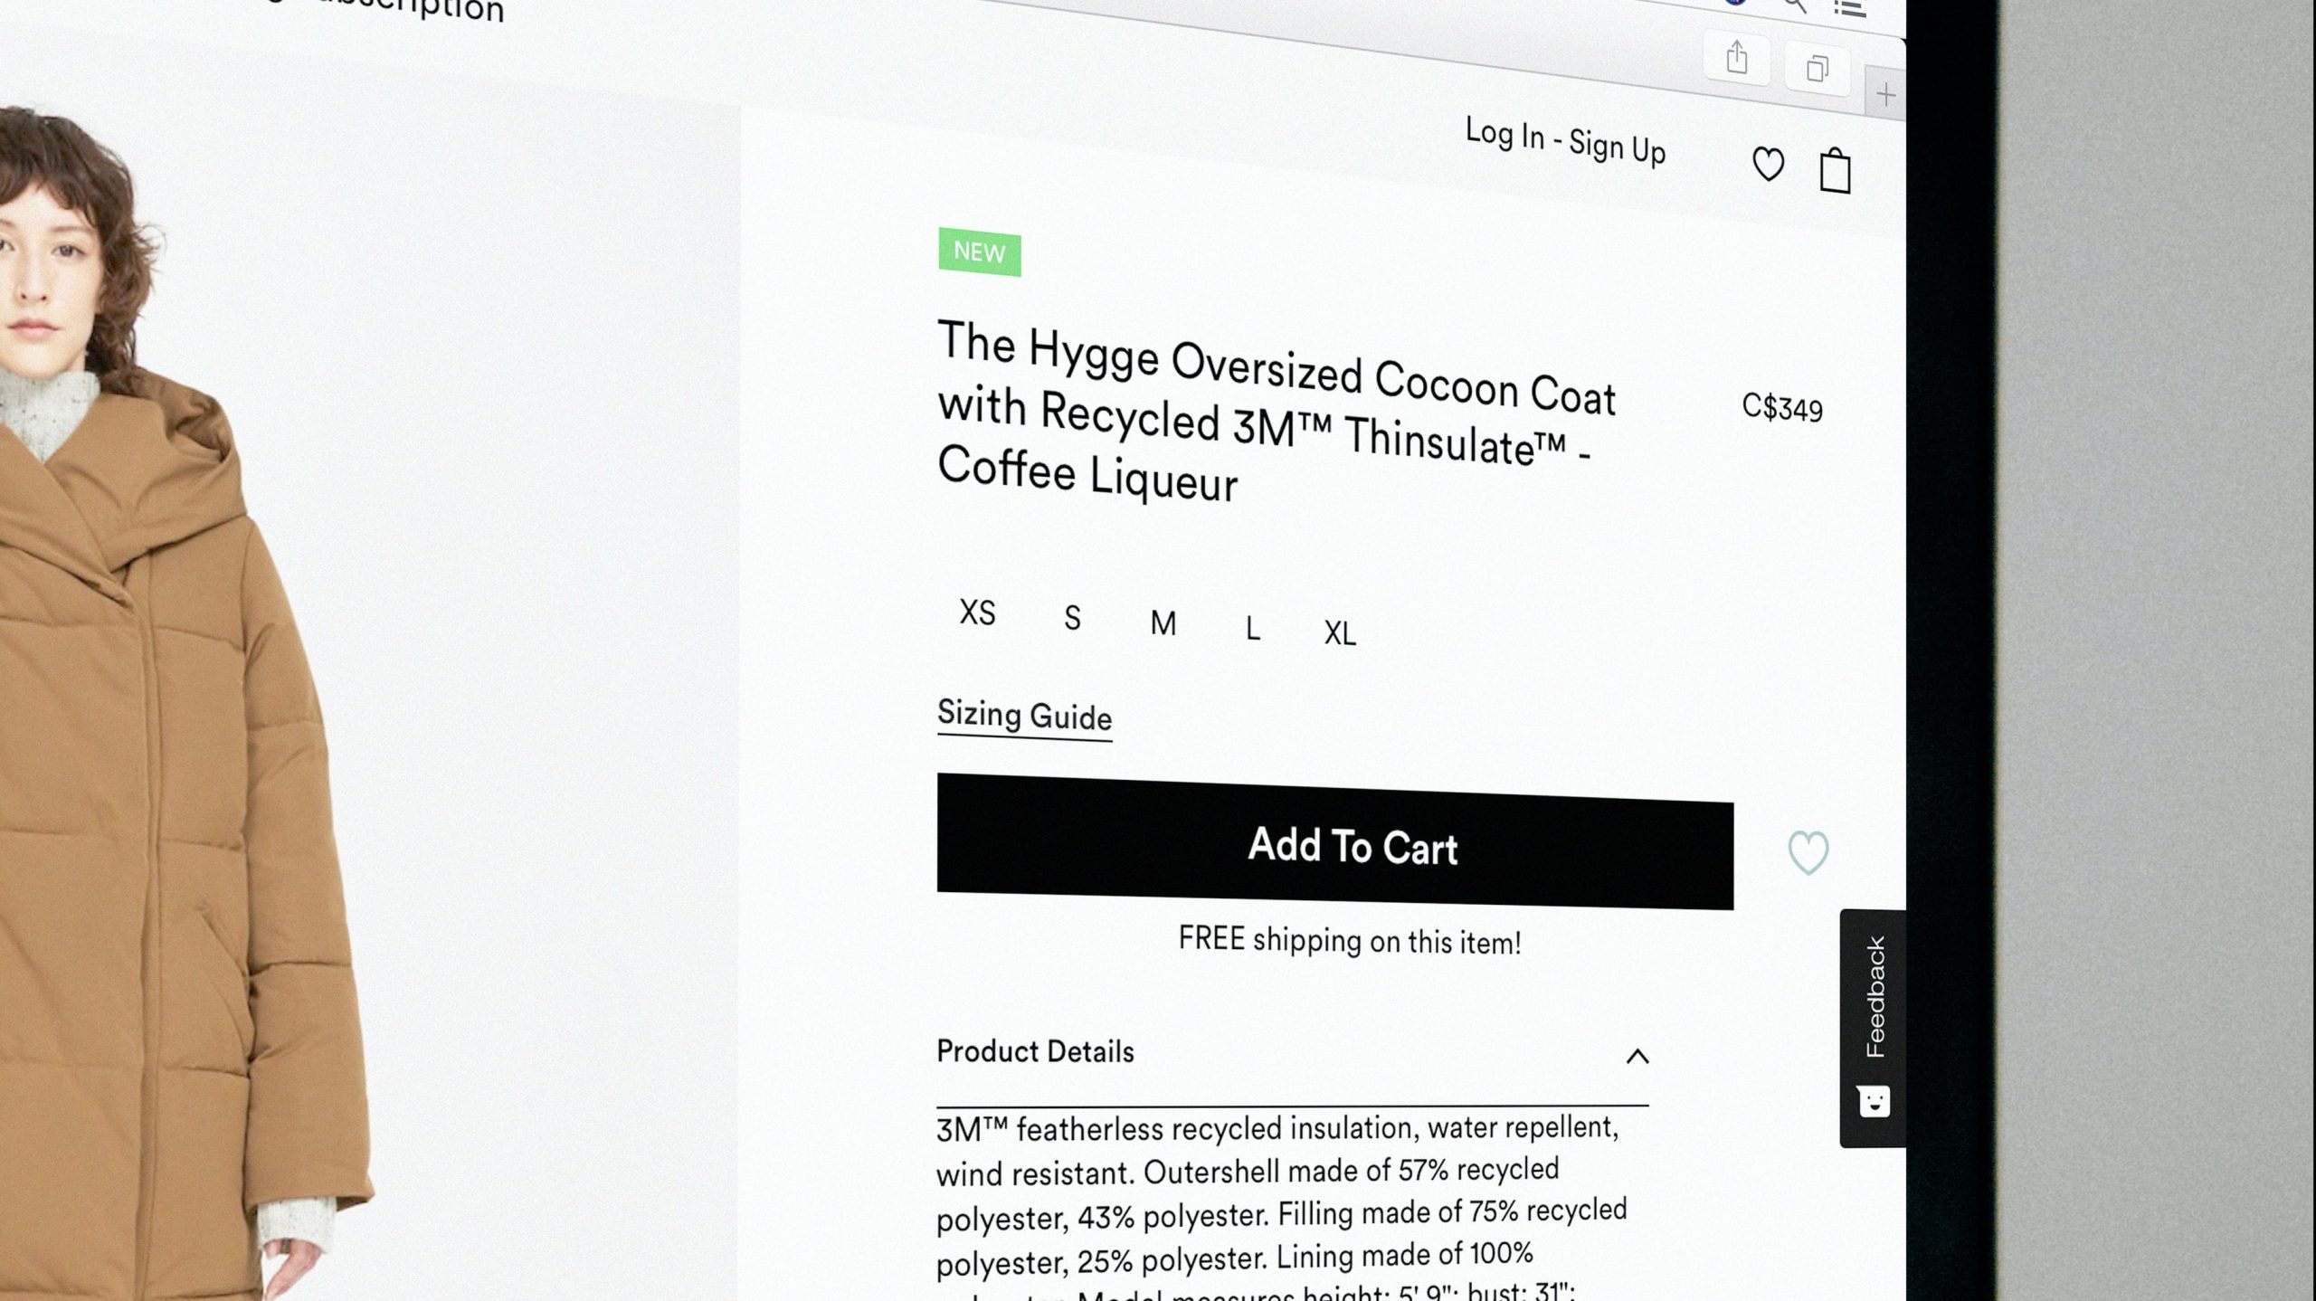The image size is (2316, 1301).
Task: Click the browser share icon
Action: click(1736, 58)
